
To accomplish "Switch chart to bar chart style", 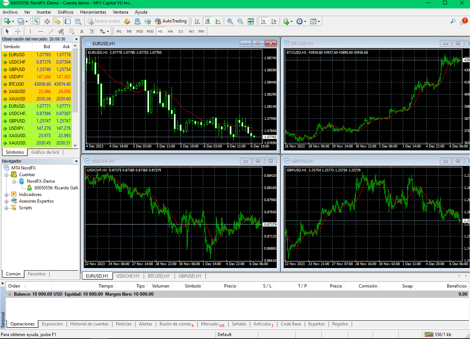I will (x=197, y=21).
